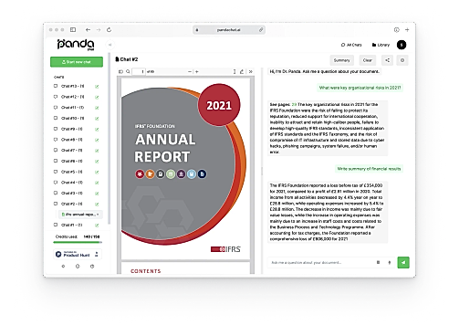Screen dimensions: 459x336
Task: Click the settings icon at sidebar bottom left
Action: [x=63, y=266]
